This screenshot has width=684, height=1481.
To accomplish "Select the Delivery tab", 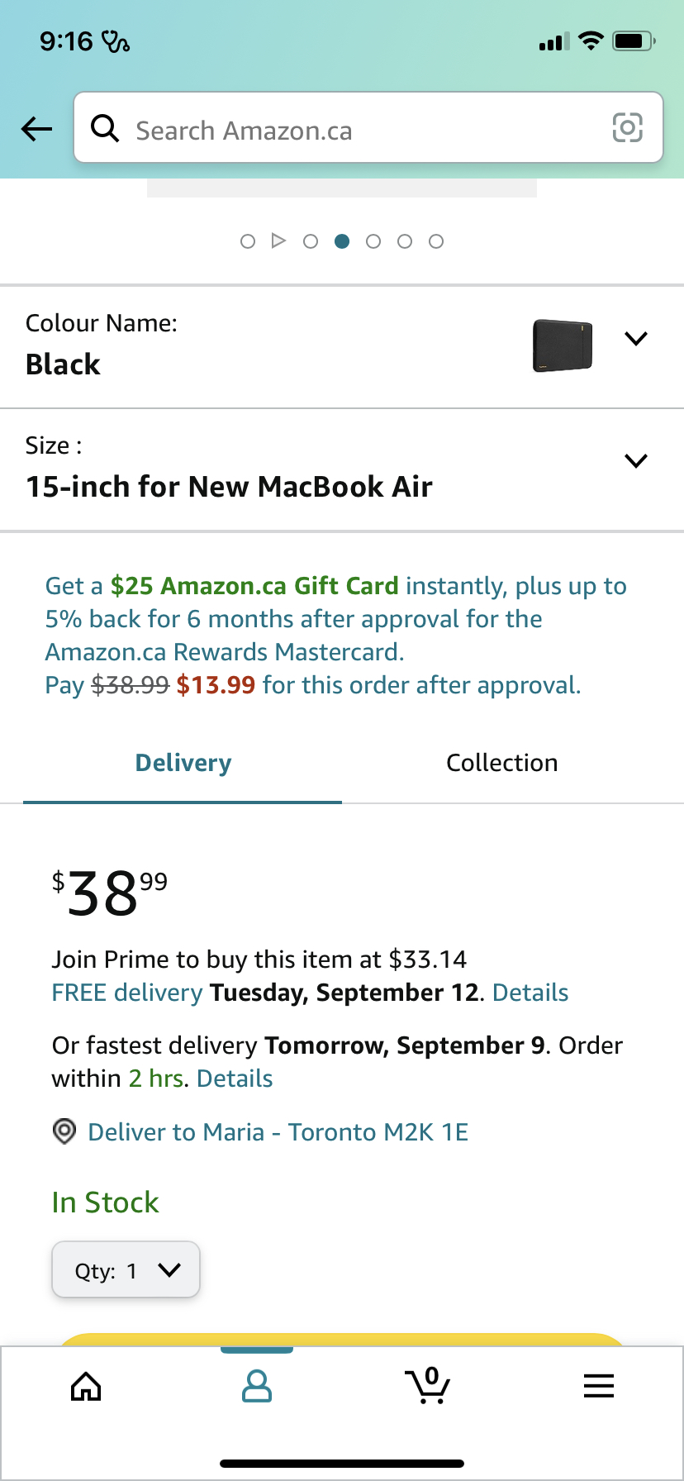I will tap(183, 763).
